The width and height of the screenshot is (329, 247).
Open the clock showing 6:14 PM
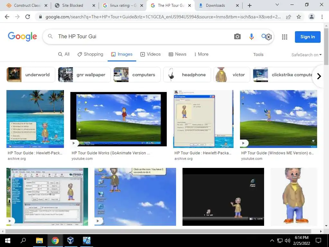tap(301, 241)
